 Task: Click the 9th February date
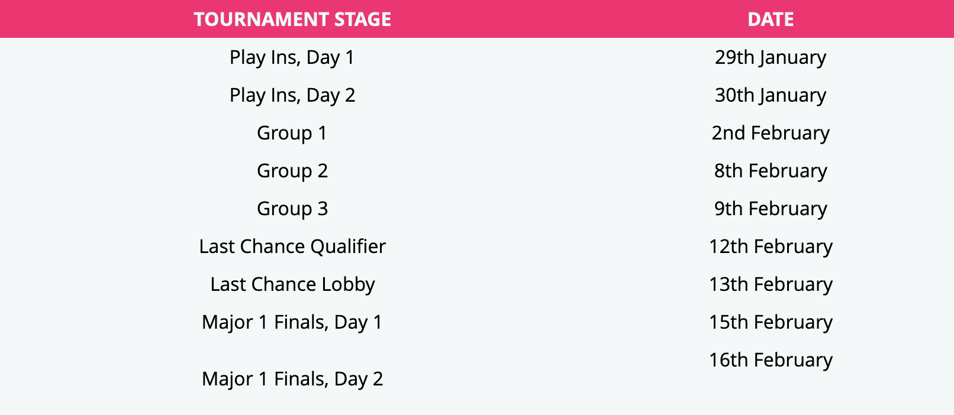point(770,209)
